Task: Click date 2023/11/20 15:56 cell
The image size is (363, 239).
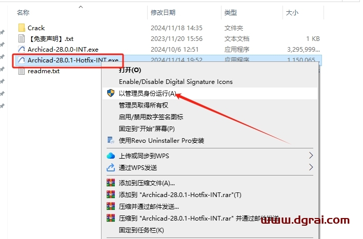Action: [176, 38]
